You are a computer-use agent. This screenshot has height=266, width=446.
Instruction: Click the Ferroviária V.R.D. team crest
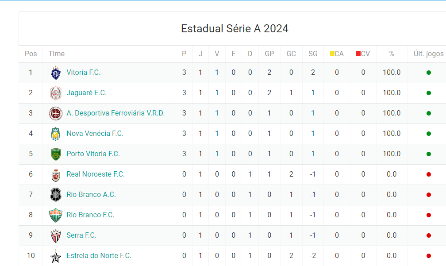(55, 113)
